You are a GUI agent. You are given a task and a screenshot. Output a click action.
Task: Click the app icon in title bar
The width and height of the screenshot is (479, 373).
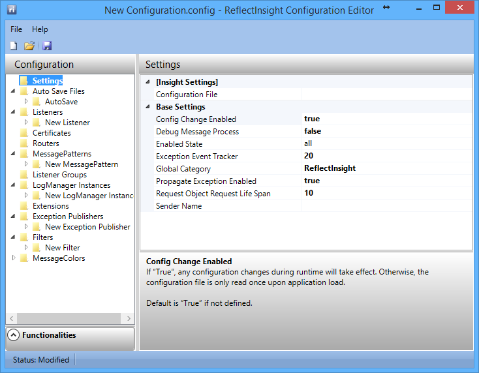coord(12,10)
